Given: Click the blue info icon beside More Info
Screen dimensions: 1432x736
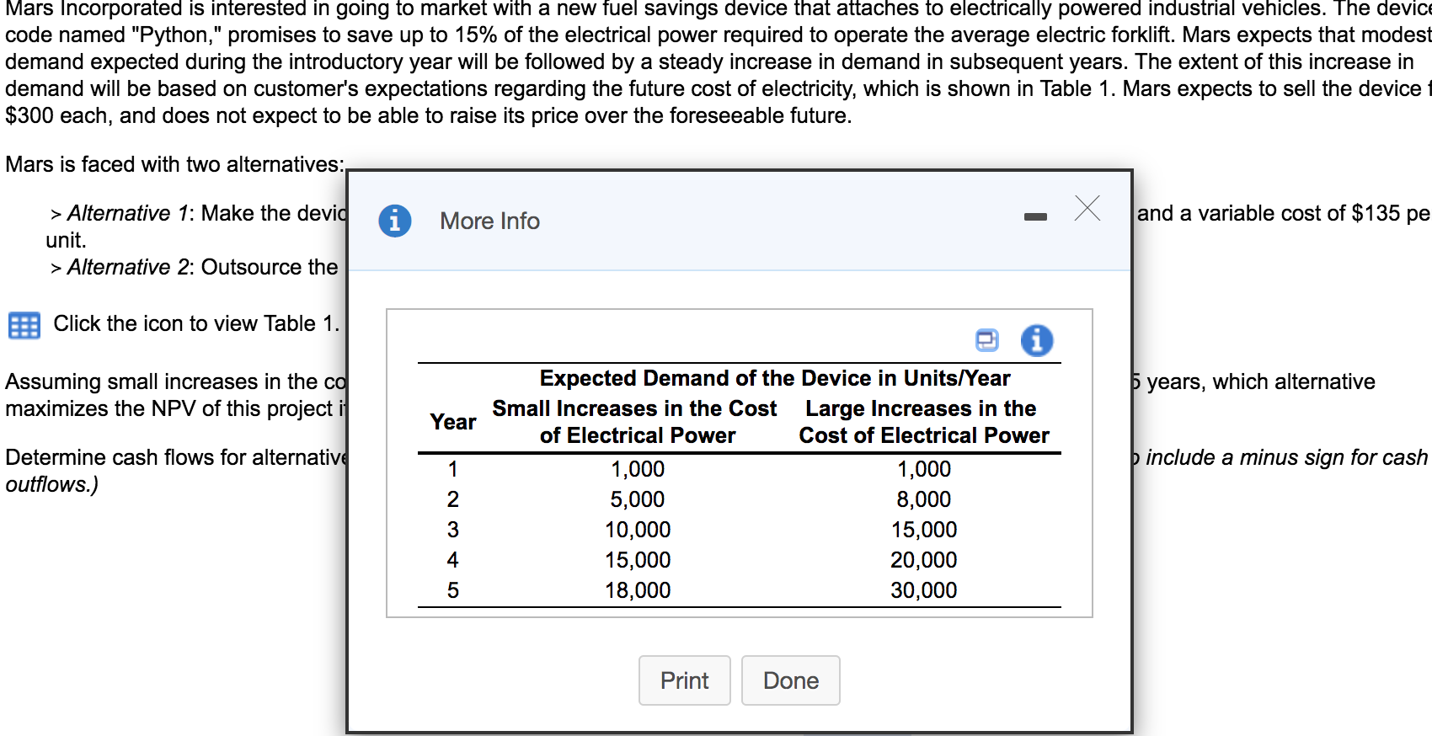Looking at the screenshot, I should (x=394, y=221).
